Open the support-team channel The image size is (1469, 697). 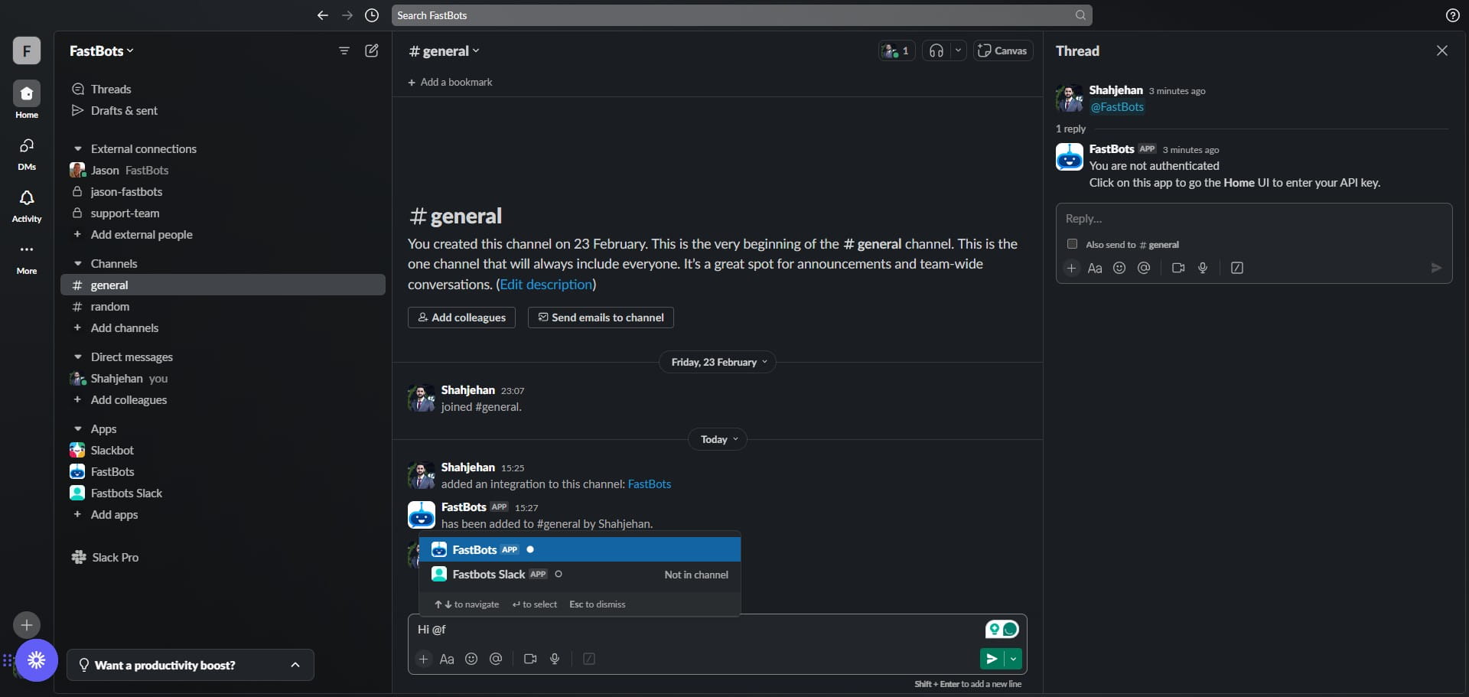[x=223, y=213]
